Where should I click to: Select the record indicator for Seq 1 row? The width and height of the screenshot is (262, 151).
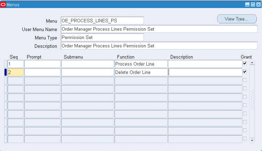tap(6, 64)
